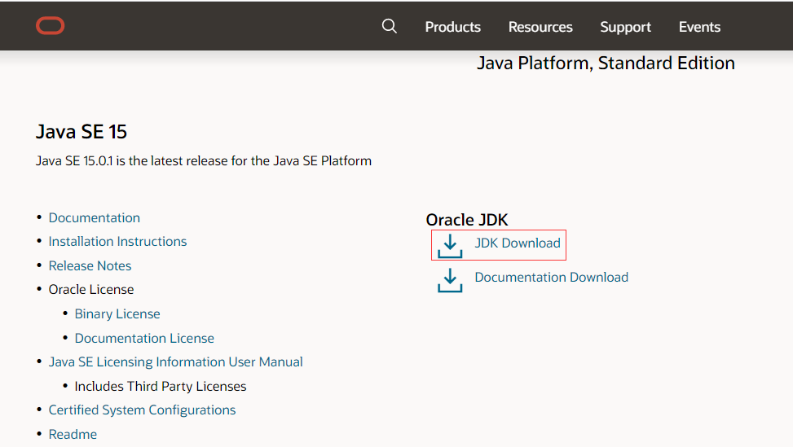Click the Java SE 15 heading

(82, 131)
